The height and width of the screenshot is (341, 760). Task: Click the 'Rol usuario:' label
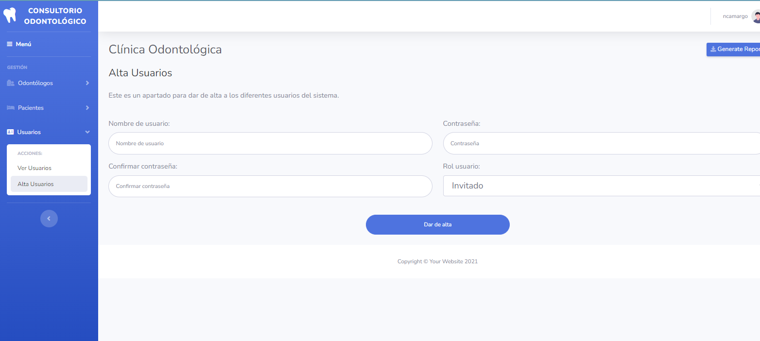462,166
